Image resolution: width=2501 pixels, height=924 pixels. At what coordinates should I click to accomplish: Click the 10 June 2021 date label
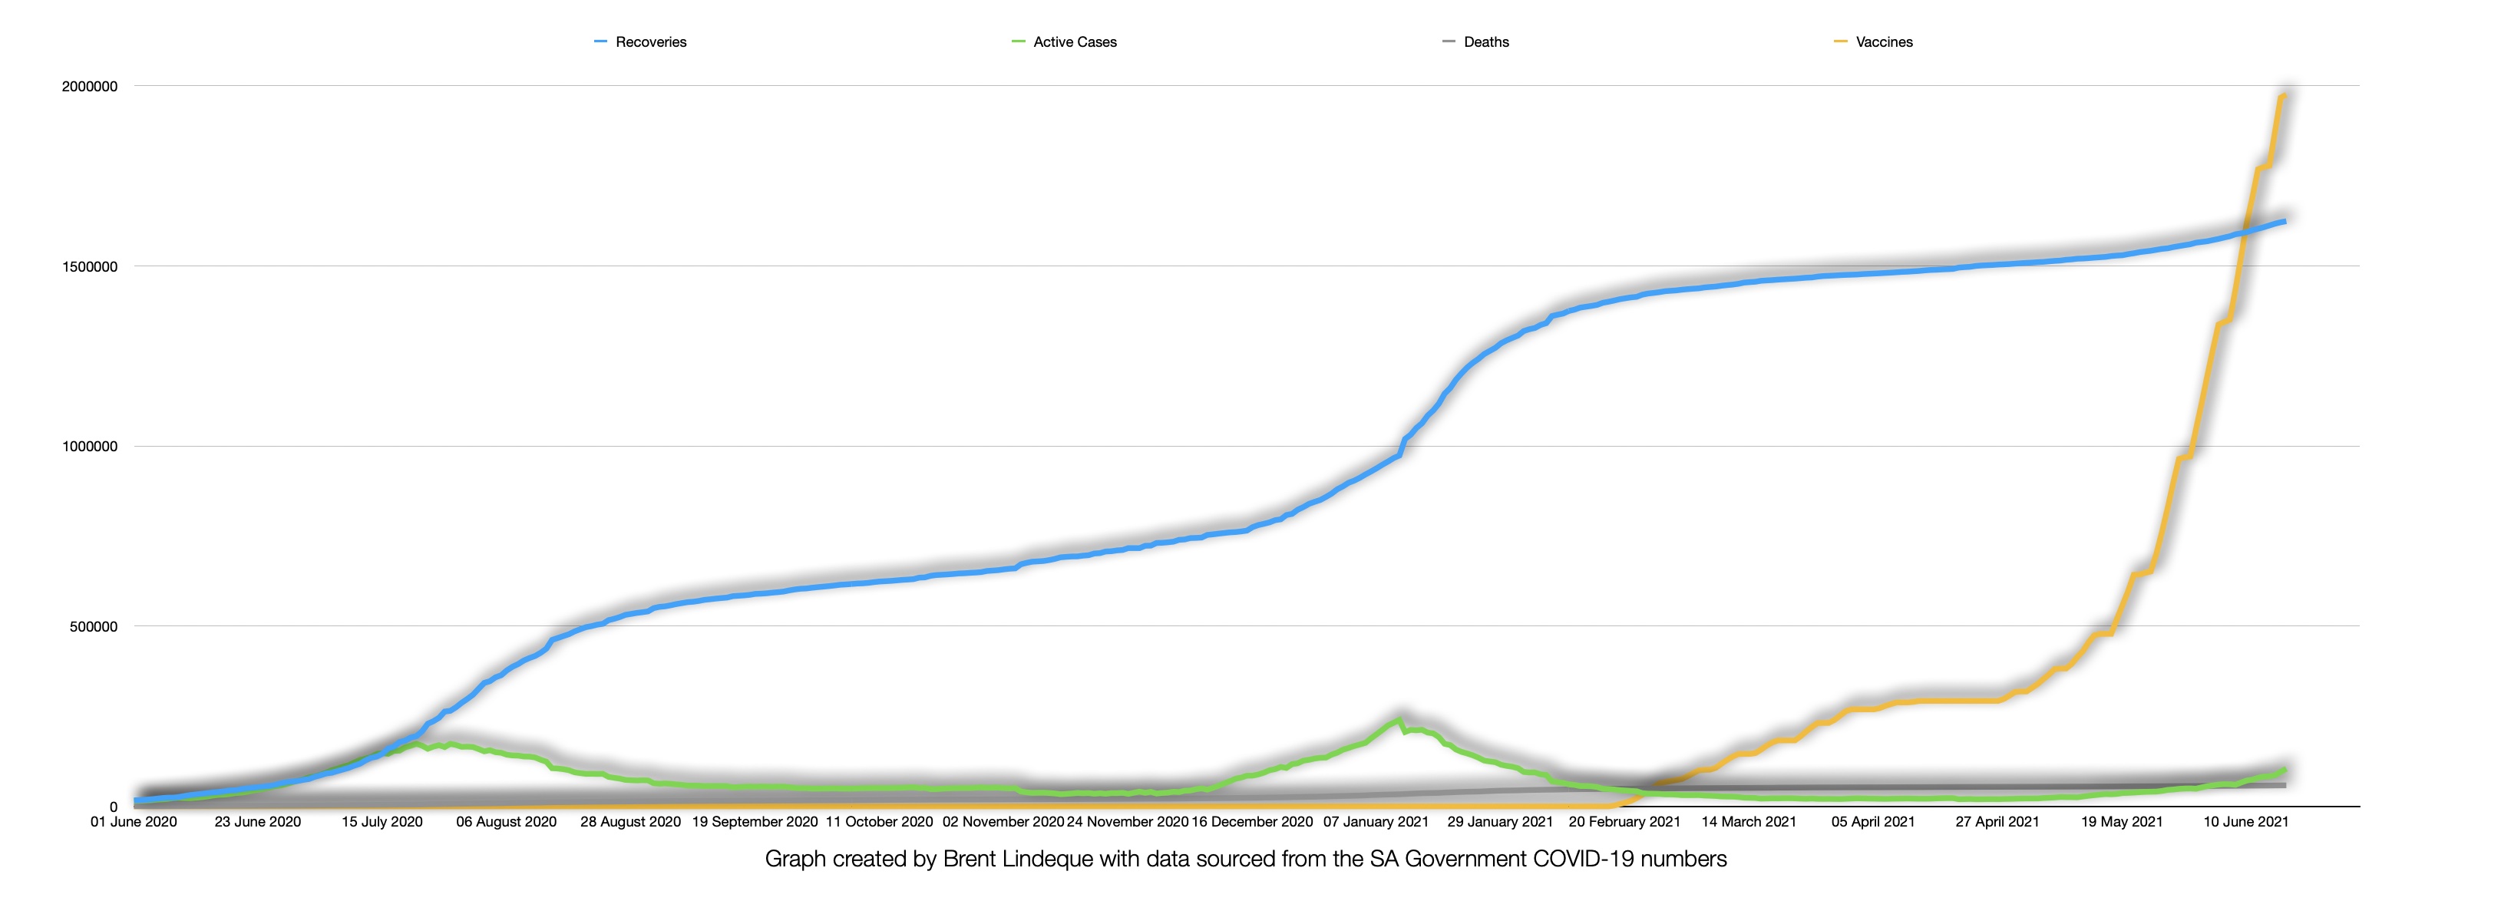click(x=2245, y=822)
